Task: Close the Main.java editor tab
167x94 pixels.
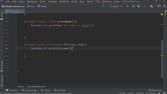Action: tap(22, 11)
